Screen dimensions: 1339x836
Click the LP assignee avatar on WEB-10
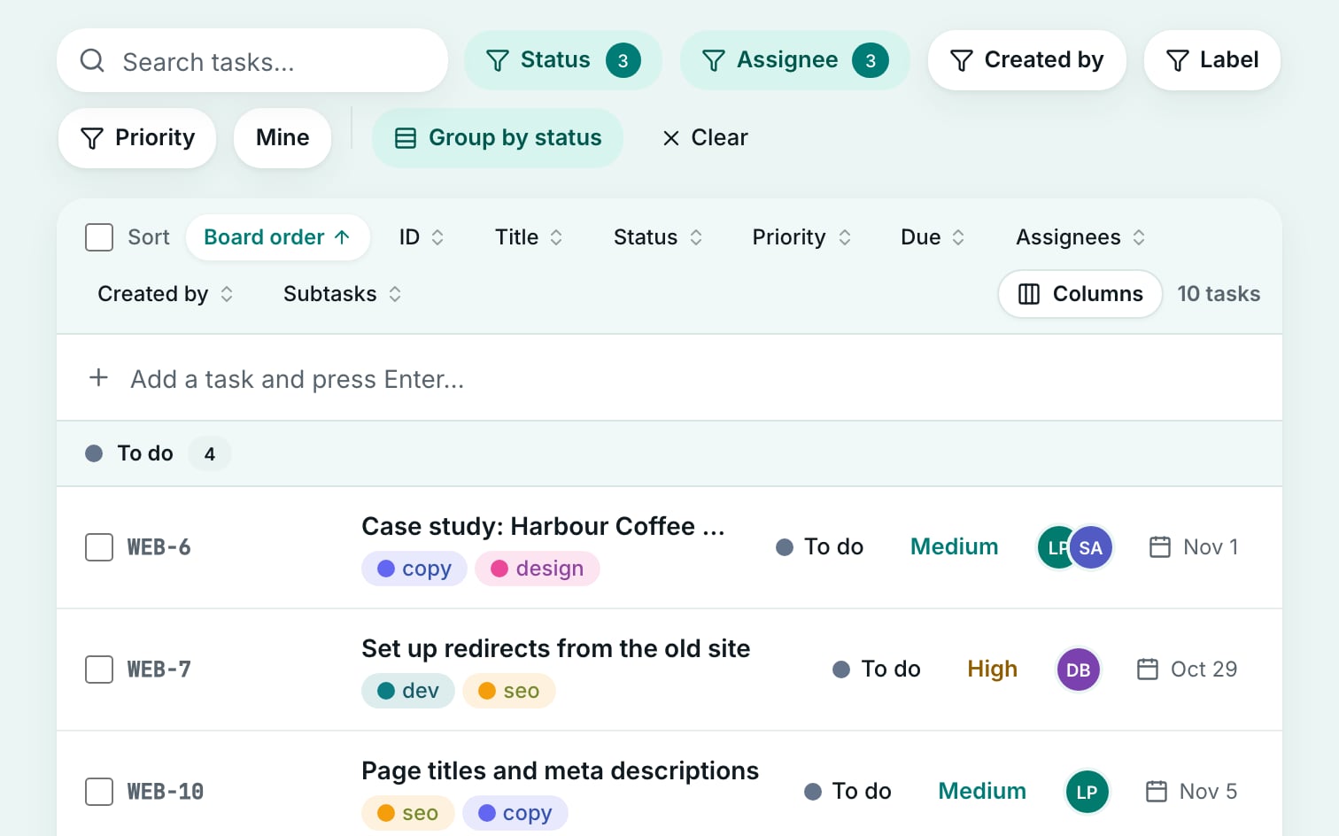pyautogui.click(x=1087, y=792)
